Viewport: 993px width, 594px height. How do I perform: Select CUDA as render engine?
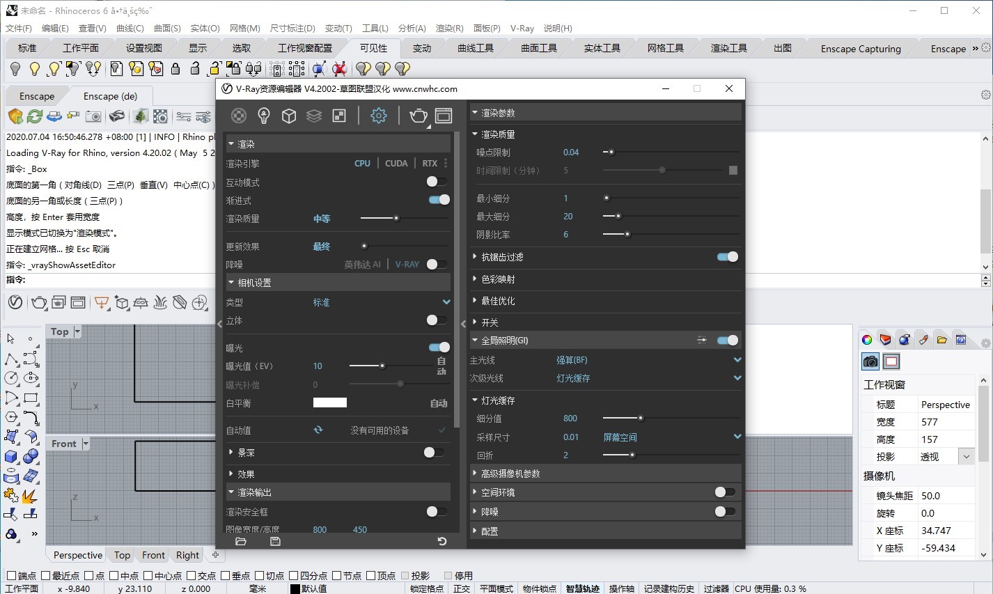(x=396, y=164)
